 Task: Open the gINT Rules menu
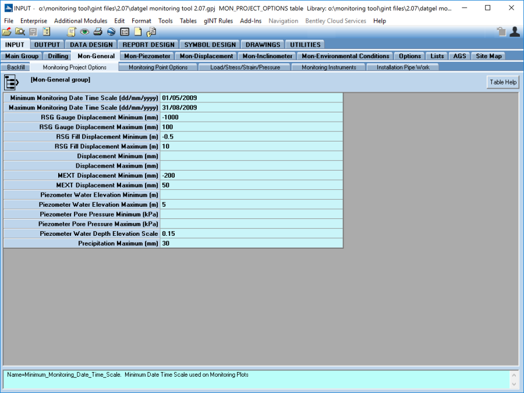point(218,21)
